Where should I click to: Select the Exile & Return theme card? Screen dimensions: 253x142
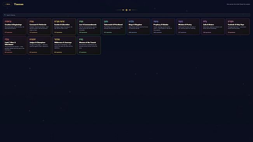213,26
